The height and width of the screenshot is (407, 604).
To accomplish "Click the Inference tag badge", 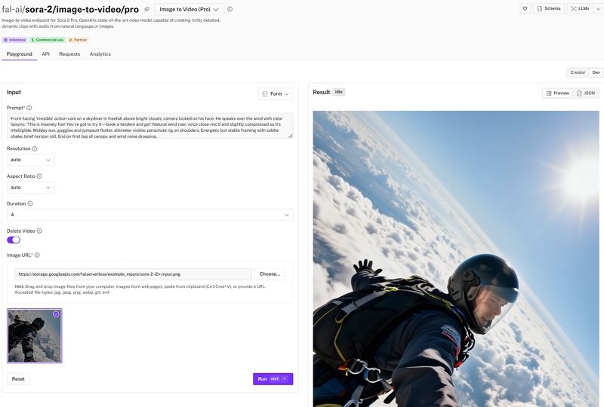I will [14, 40].
